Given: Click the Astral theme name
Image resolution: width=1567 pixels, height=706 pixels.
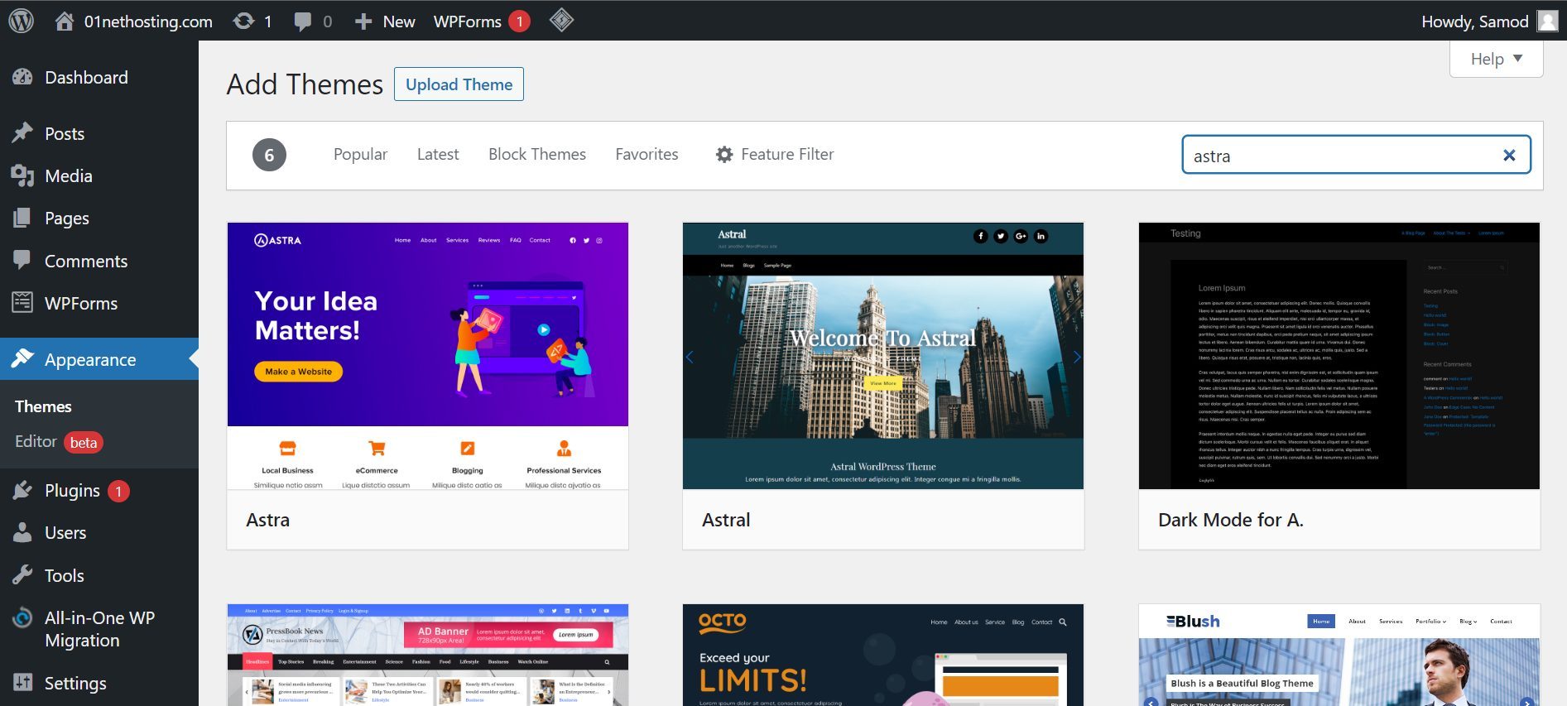Looking at the screenshot, I should tap(726, 520).
